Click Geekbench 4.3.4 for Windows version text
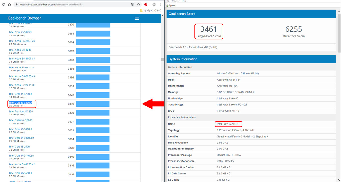The width and height of the screenshot is (341, 182). click(x=193, y=47)
